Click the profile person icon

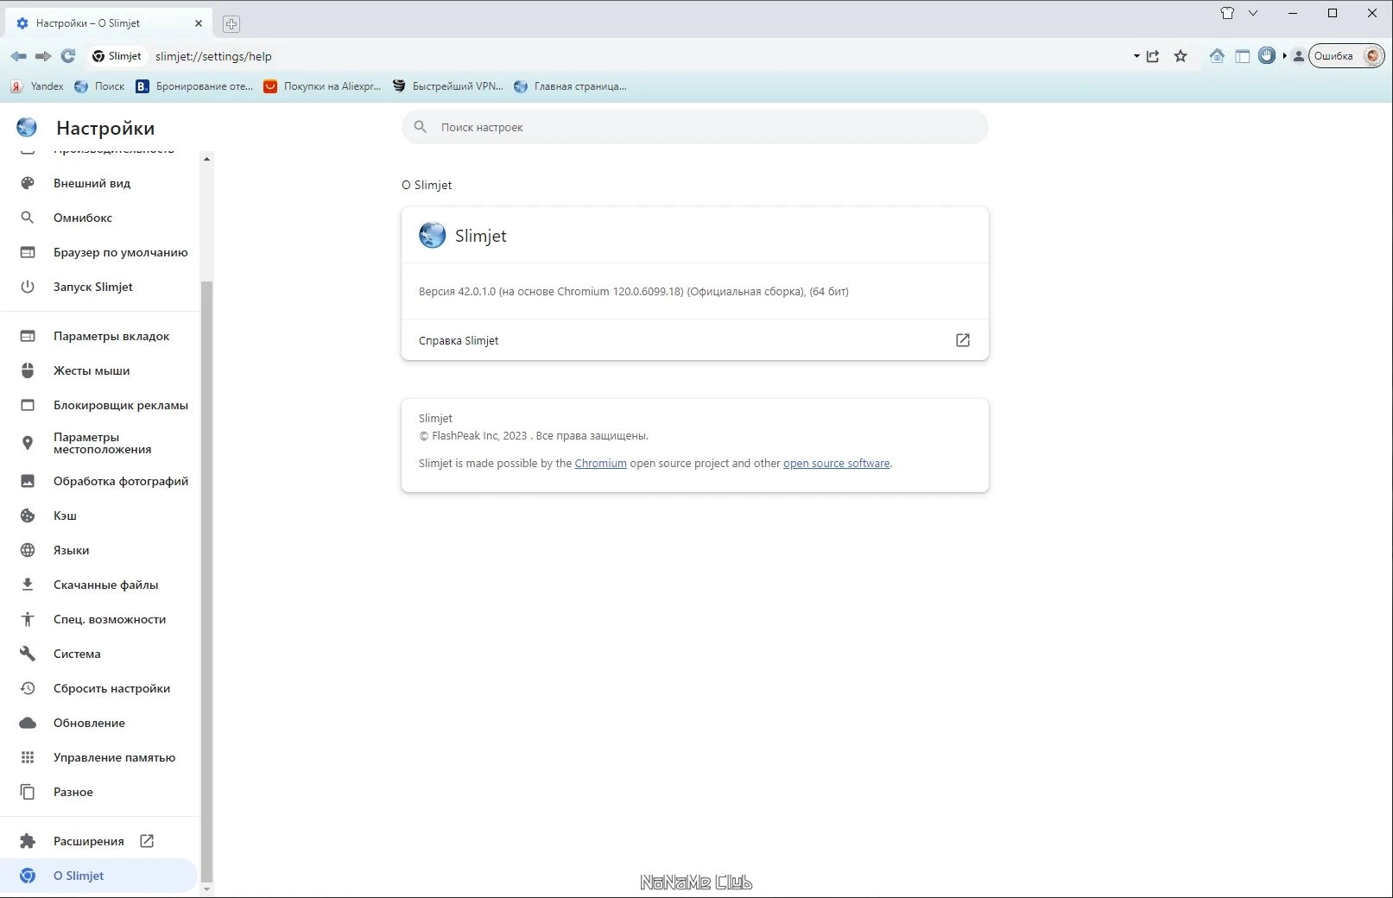[1298, 56]
